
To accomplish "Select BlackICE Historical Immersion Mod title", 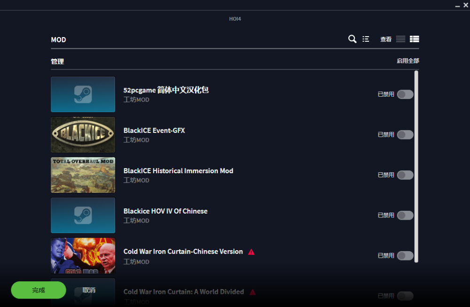I will [178, 171].
